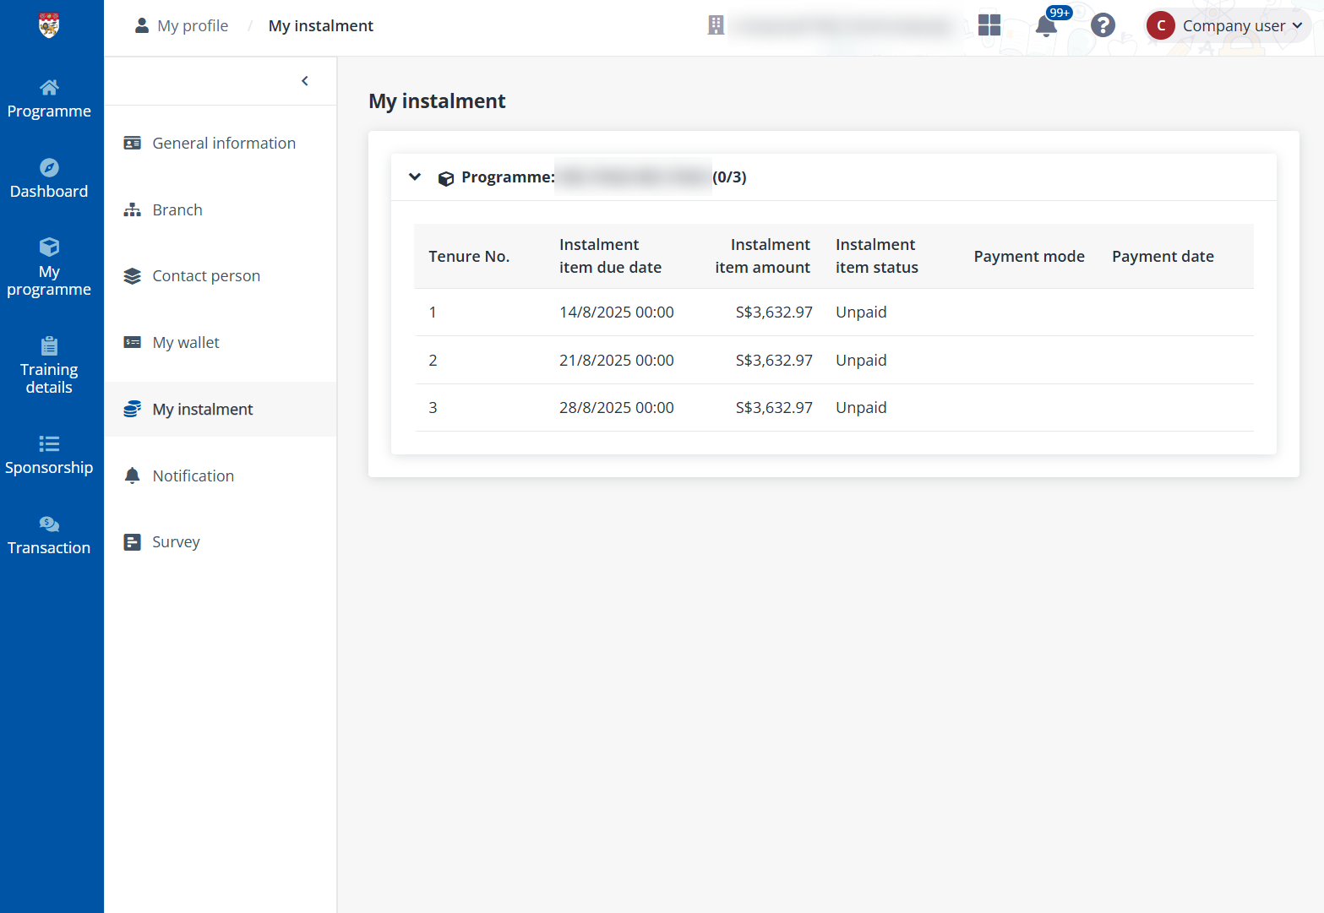The image size is (1324, 913).
Task: Open Contact person page link
Action: pos(205,276)
